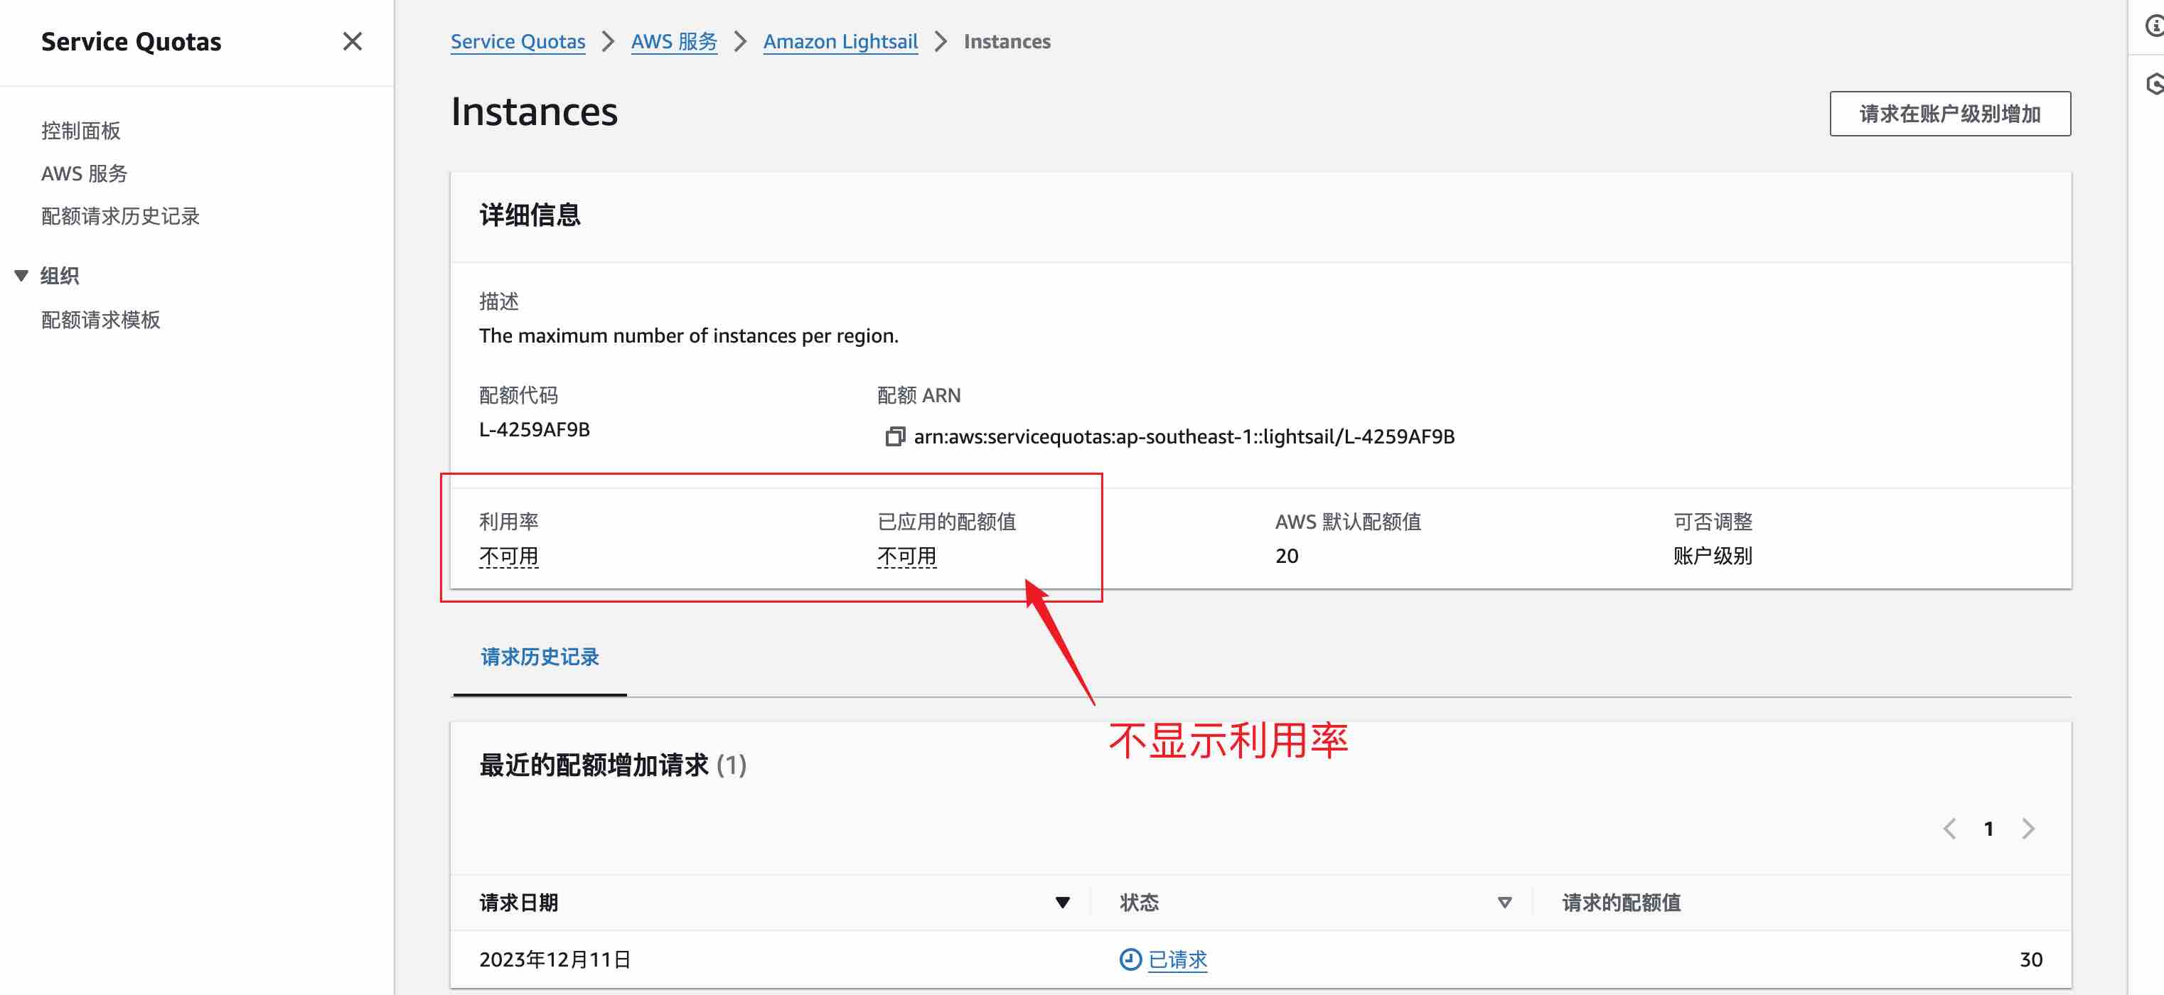
Task: Open 配额请求历史记录 in the sidebar
Action: coord(120,216)
